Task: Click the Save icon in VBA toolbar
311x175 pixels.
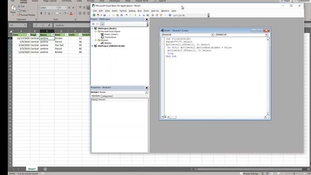Action: [x=104, y=15]
